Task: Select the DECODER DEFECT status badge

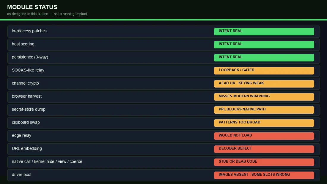Action: tap(264, 149)
